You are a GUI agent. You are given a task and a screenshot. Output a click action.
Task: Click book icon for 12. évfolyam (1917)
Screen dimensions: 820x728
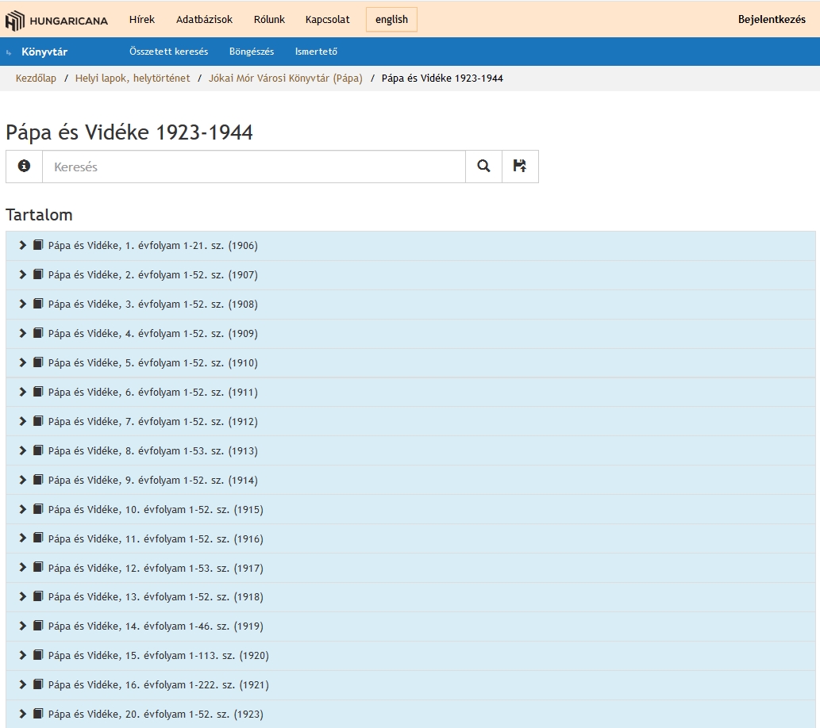37,566
